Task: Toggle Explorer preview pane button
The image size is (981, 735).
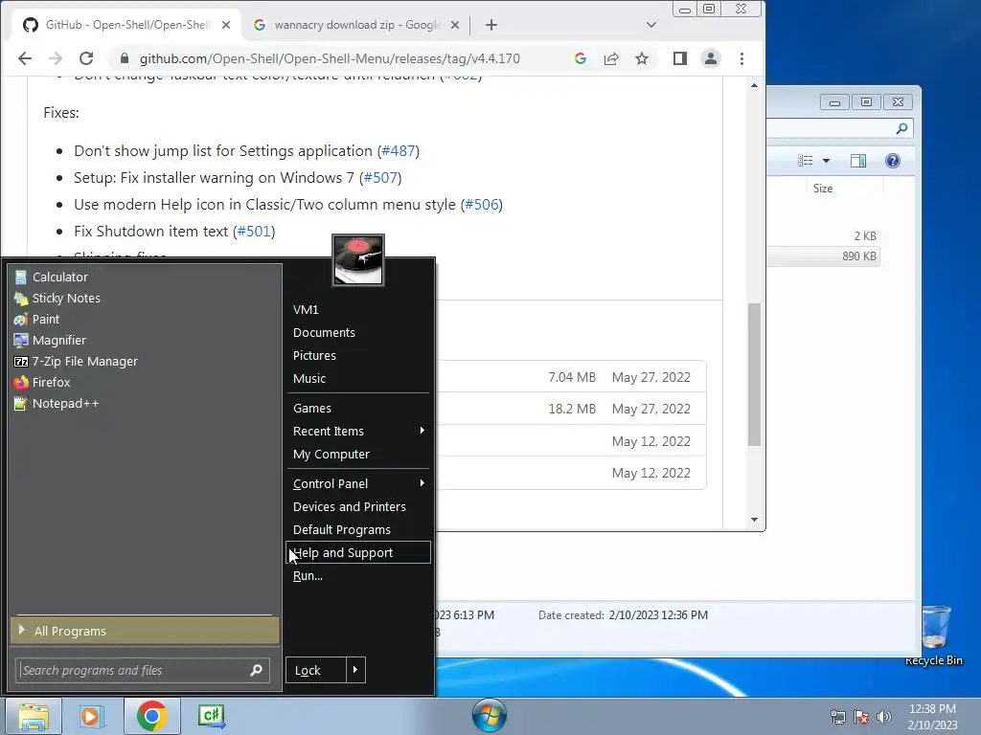Action: coord(858,161)
